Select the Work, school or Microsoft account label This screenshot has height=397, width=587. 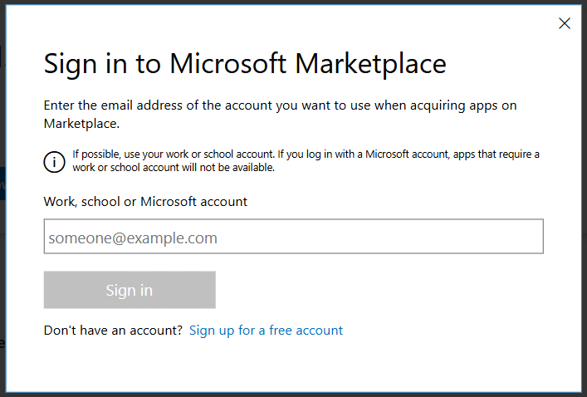coord(145,202)
